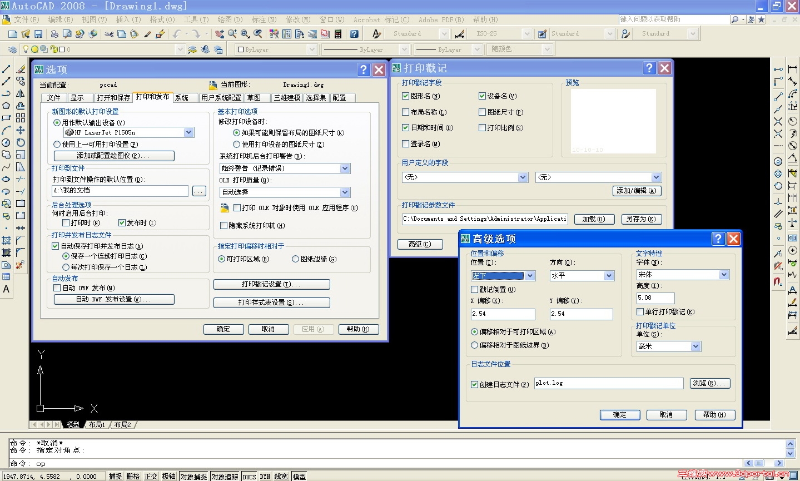Switch to 三维建模 tab
800x481 pixels.
[287, 98]
